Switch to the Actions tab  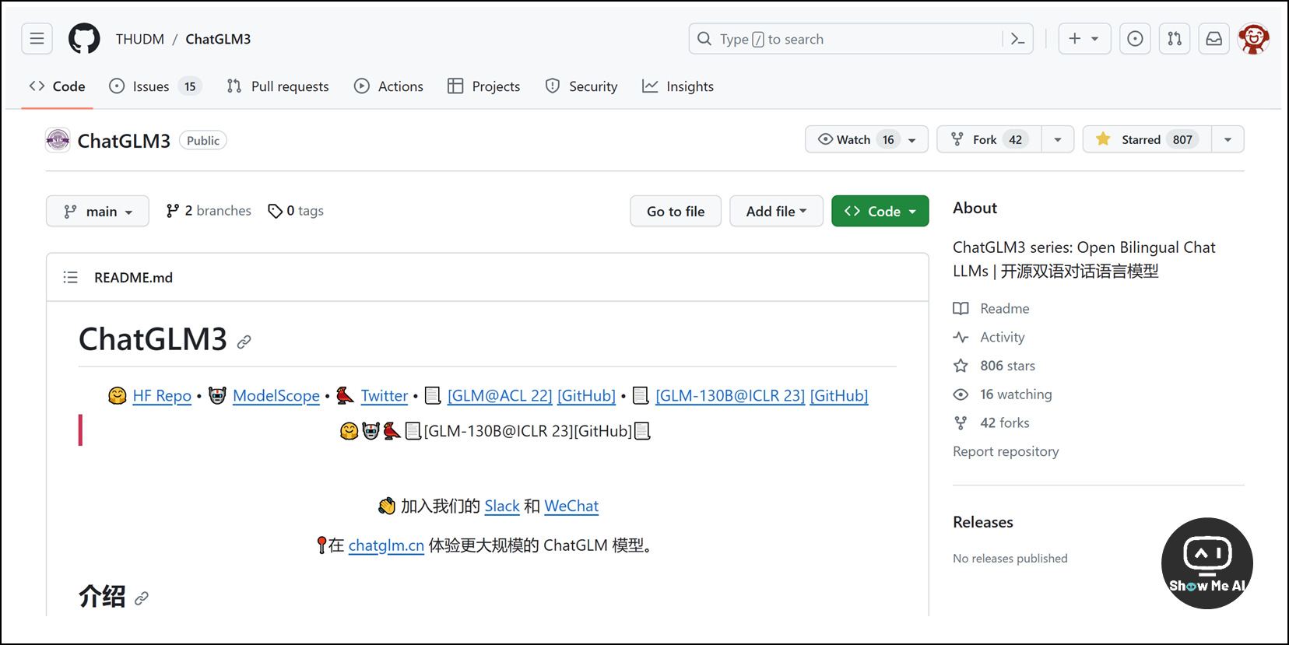coord(388,86)
